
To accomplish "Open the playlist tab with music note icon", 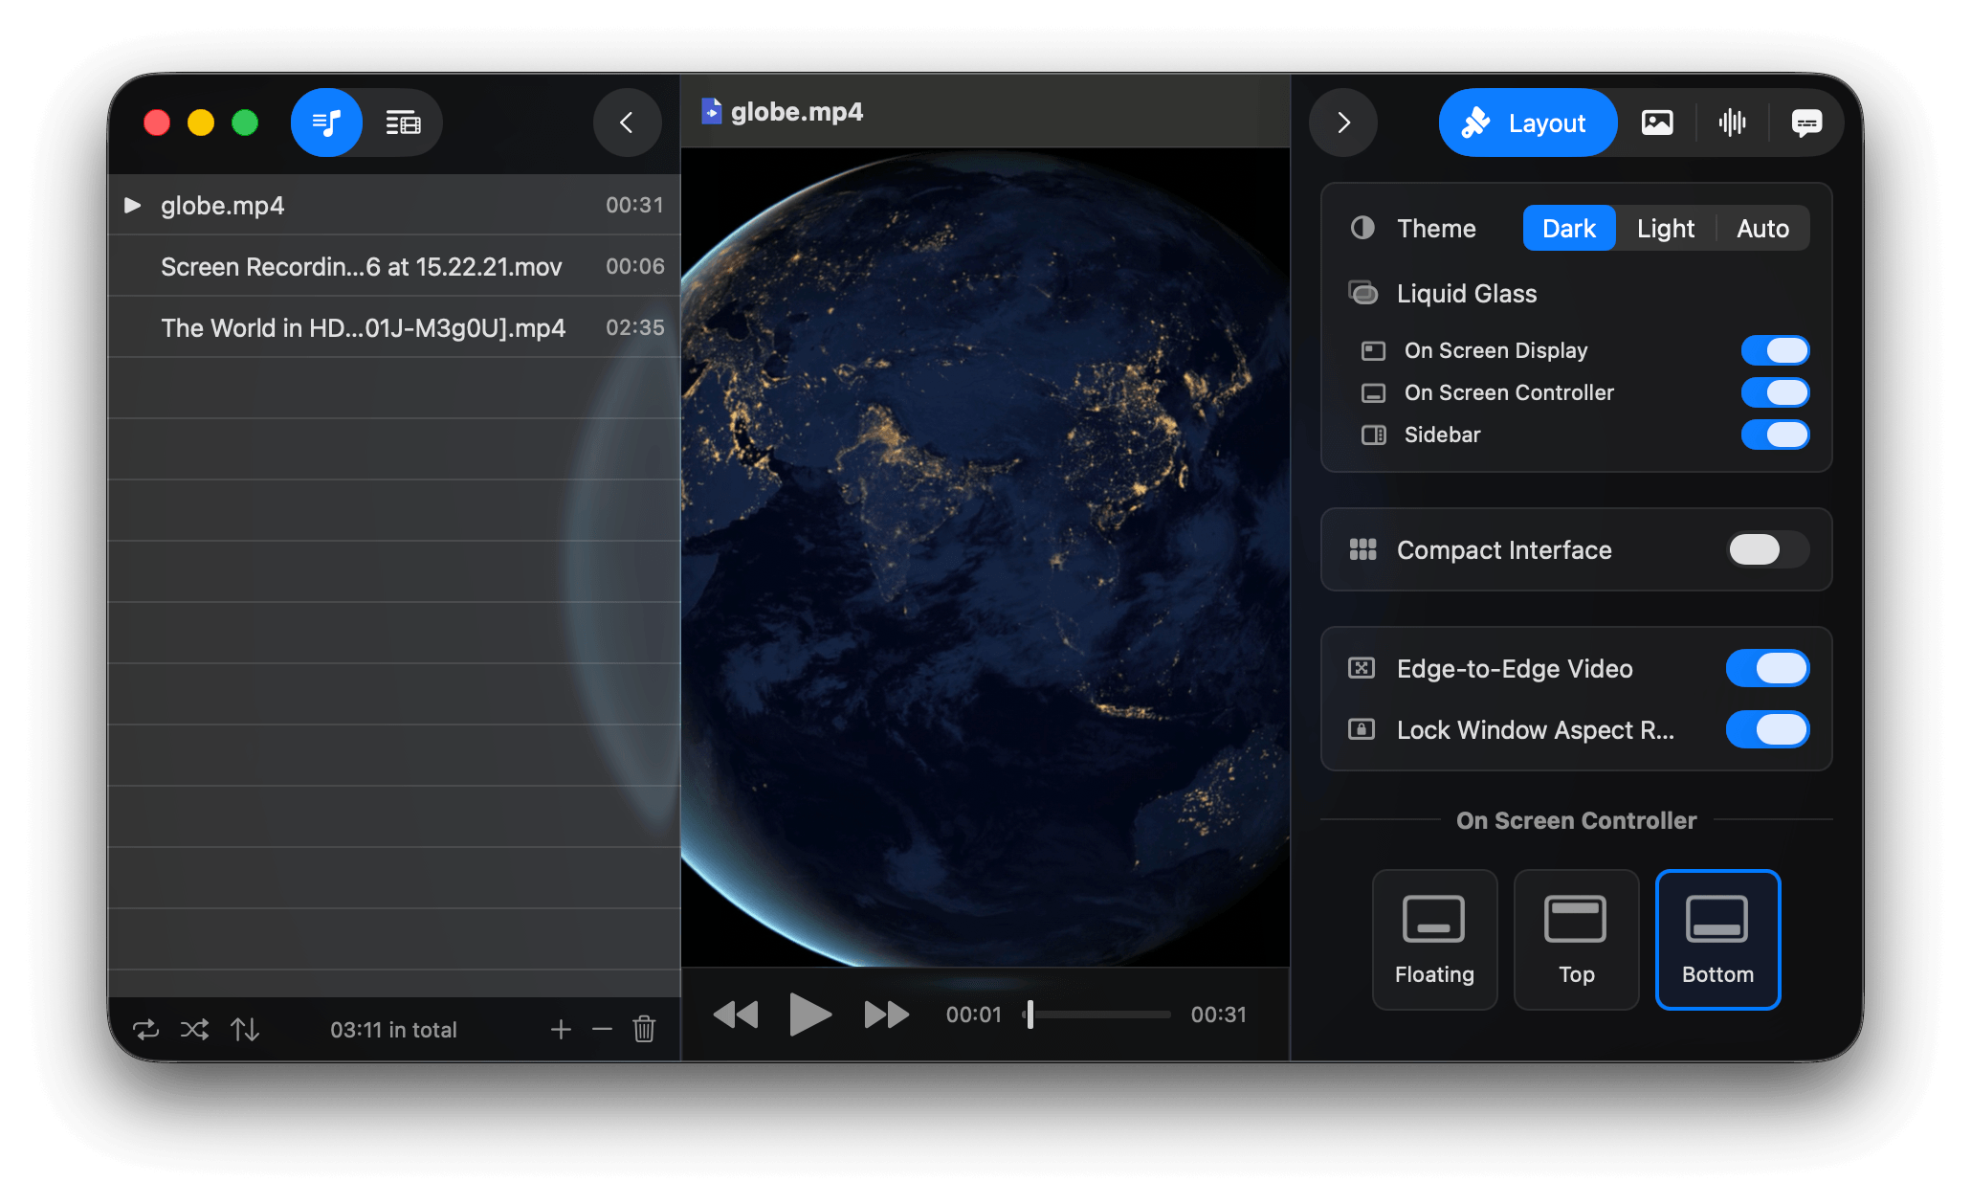I will tap(326, 123).
